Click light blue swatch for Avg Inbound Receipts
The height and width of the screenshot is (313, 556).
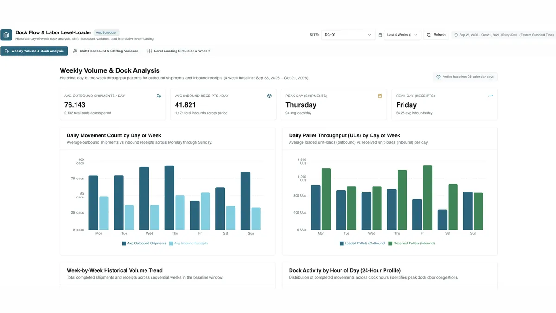[x=171, y=243]
